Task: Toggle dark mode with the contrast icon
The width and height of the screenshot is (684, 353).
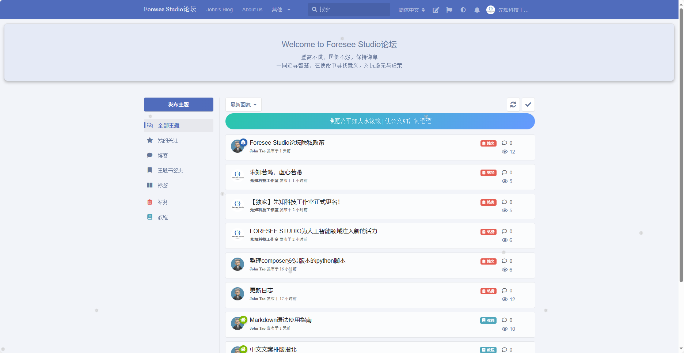Action: (x=463, y=10)
